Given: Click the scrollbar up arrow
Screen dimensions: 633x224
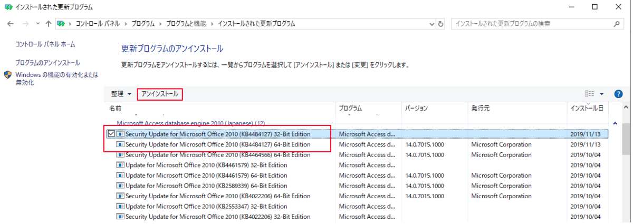Looking at the screenshot, I should (x=627, y=108).
